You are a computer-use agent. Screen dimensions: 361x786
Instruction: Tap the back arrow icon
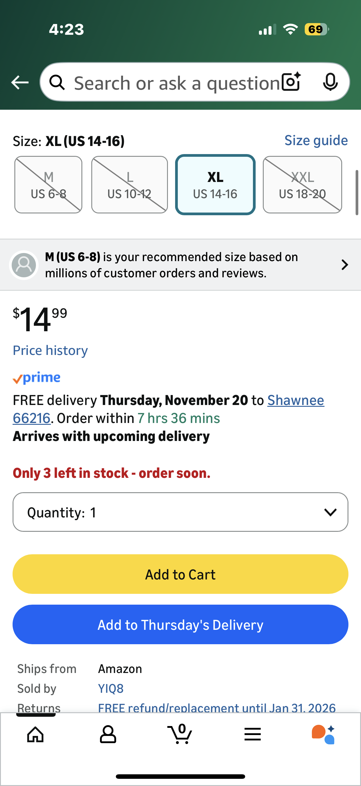coord(20,82)
